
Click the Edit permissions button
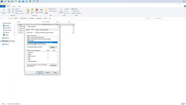(53, 47)
